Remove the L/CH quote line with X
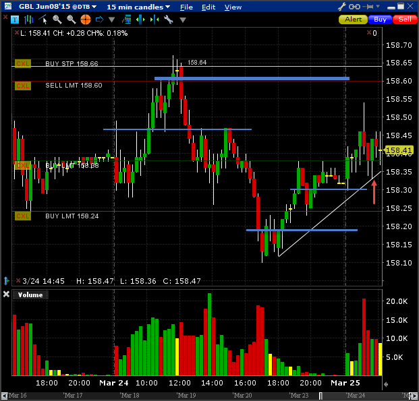 pos(17,32)
